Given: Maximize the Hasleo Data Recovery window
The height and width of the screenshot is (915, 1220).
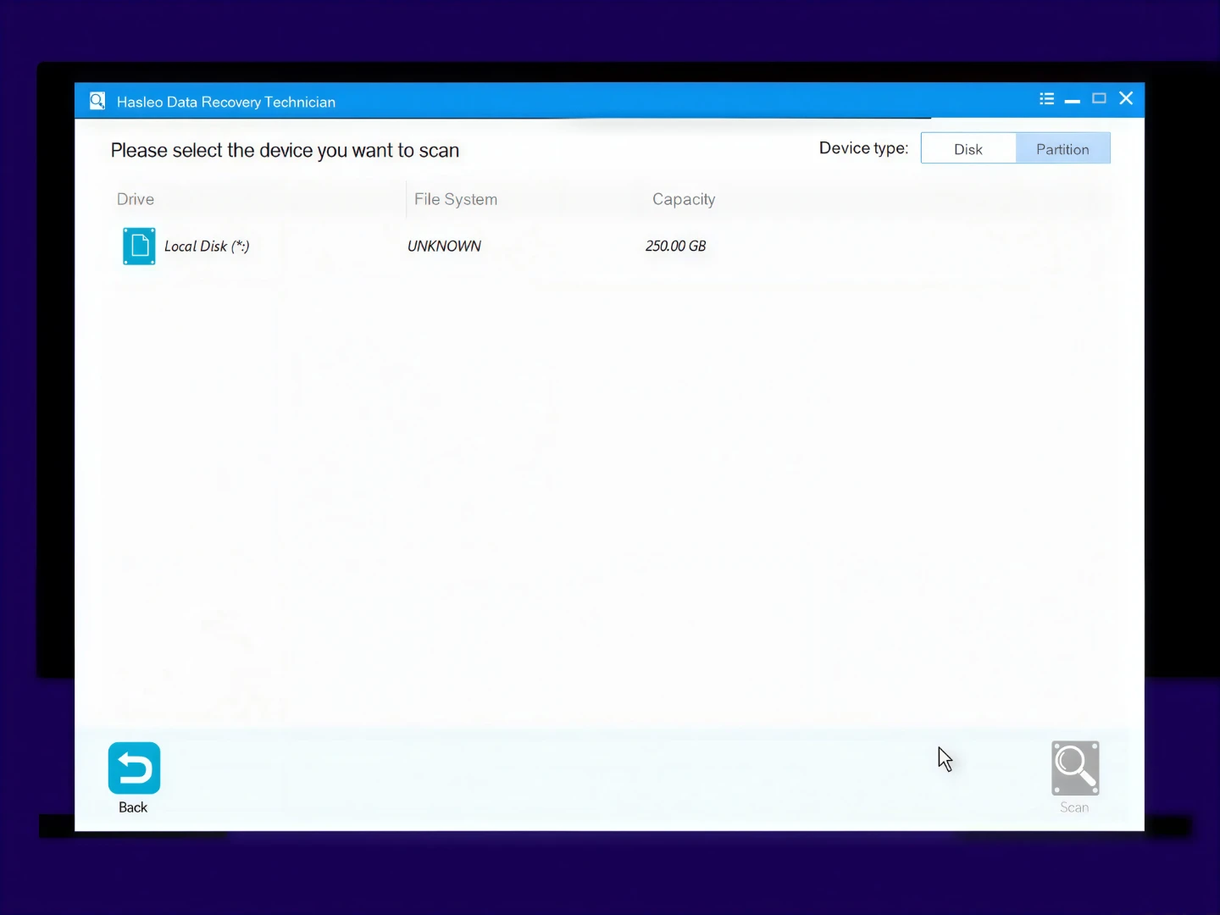Looking at the screenshot, I should pyautogui.click(x=1099, y=98).
